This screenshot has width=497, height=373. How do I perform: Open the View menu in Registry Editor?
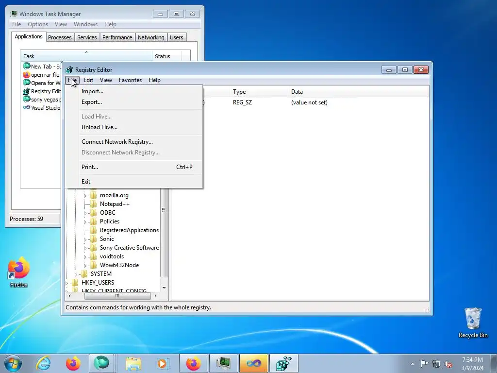pyautogui.click(x=106, y=80)
